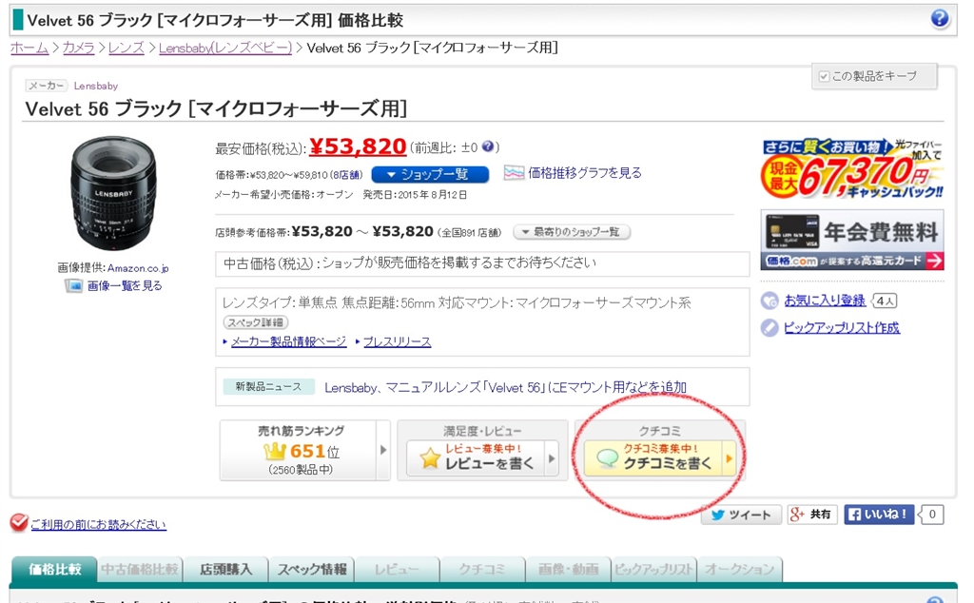Click the price-change help question icon
The width and height of the screenshot is (974, 603).
488,147
